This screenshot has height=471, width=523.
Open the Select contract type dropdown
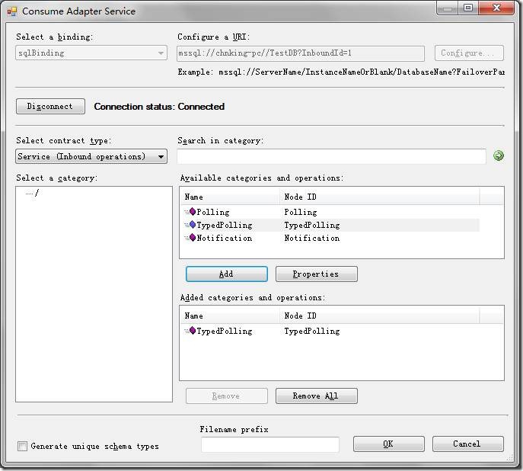point(91,156)
